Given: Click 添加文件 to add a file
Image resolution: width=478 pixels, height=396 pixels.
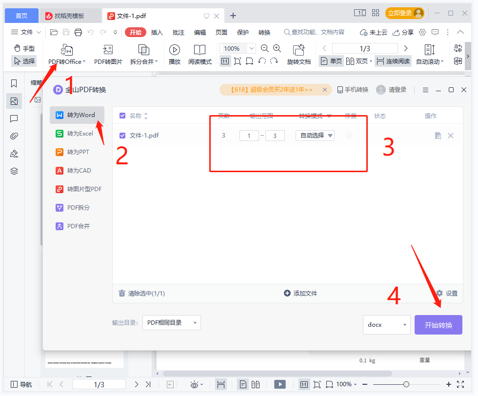Looking at the screenshot, I should pyautogui.click(x=300, y=293).
